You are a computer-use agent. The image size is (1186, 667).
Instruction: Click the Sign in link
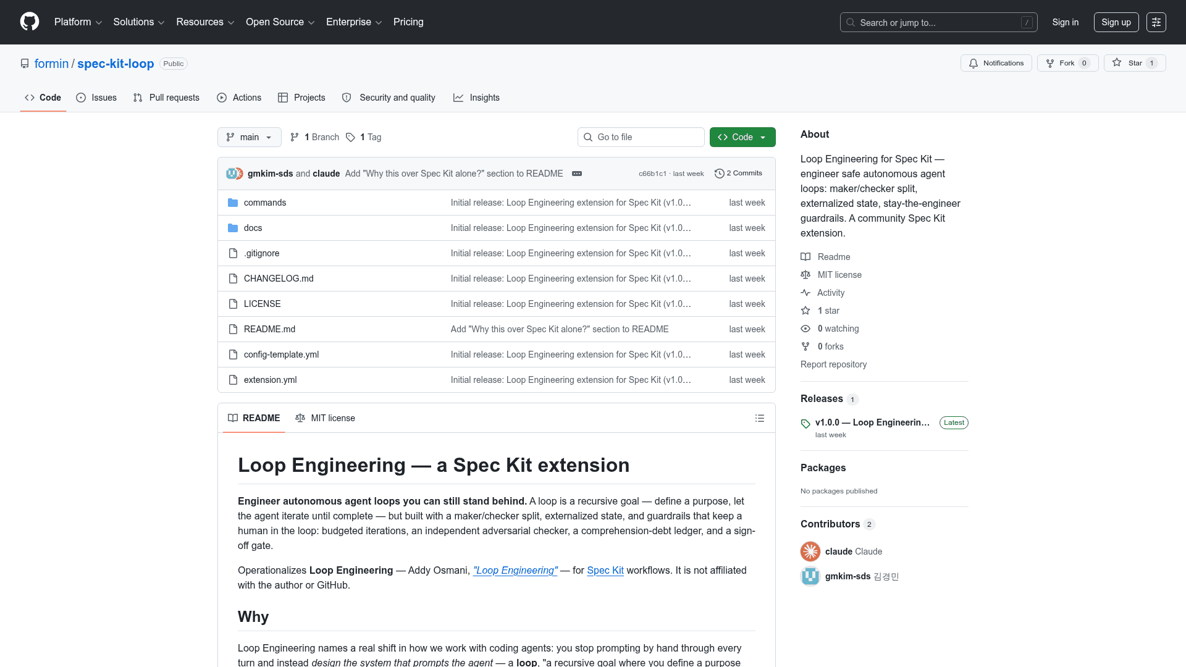[1066, 22]
